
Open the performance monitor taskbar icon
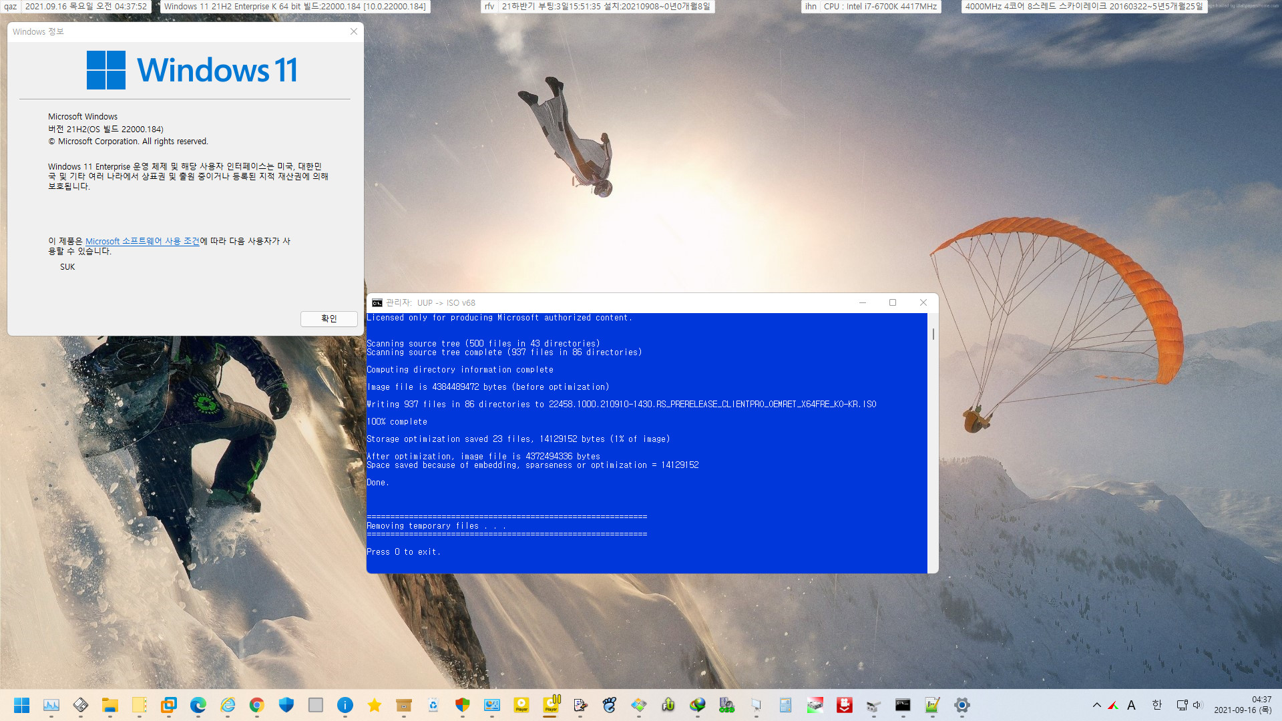pos(51,705)
